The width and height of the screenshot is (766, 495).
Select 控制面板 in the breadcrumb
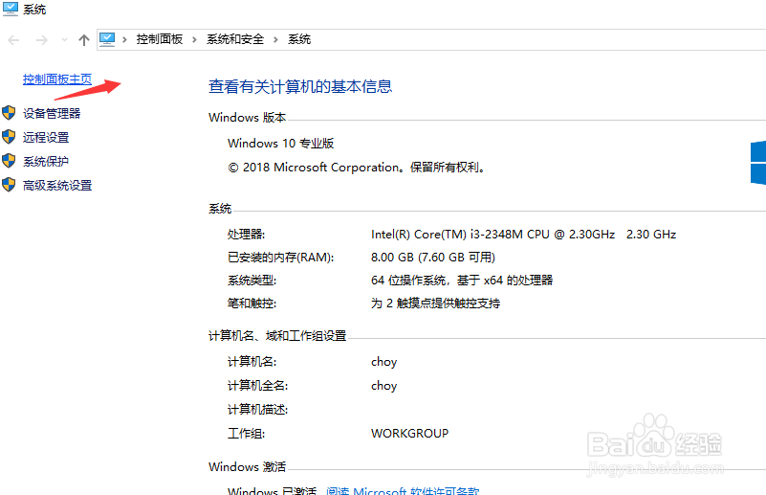coord(160,39)
